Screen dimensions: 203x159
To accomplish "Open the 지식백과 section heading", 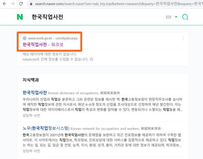I will click(31, 80).
